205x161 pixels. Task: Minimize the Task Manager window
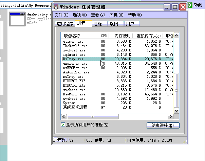167,7
